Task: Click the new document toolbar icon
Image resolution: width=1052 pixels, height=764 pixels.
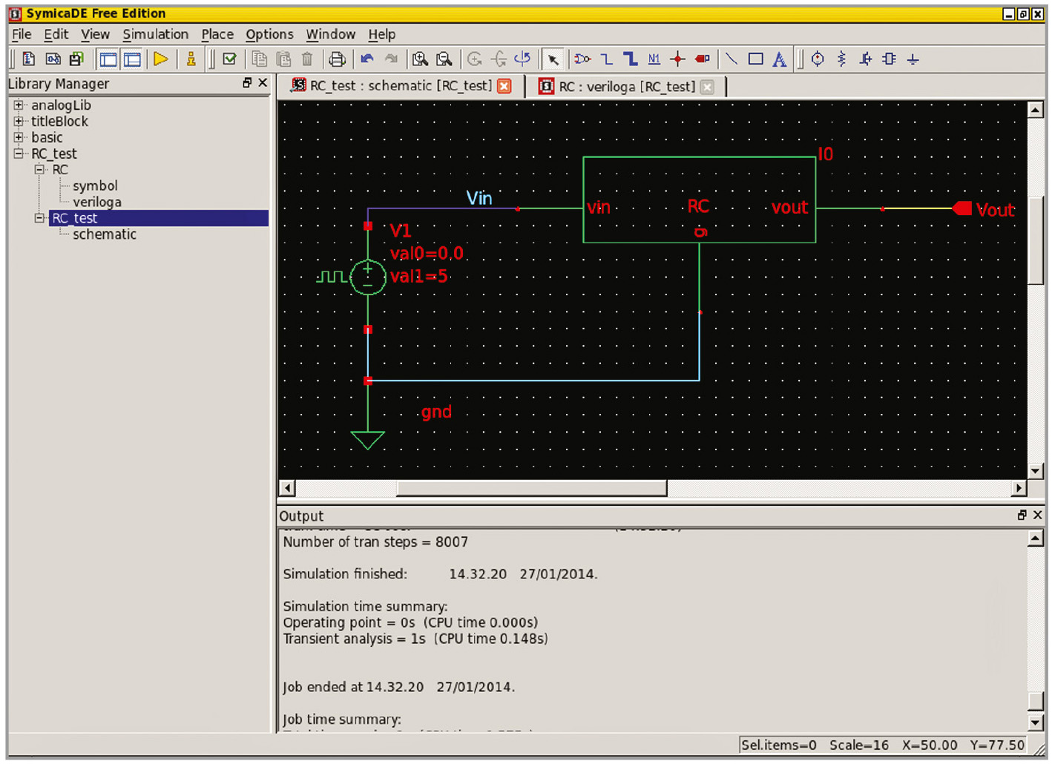Action: point(28,59)
